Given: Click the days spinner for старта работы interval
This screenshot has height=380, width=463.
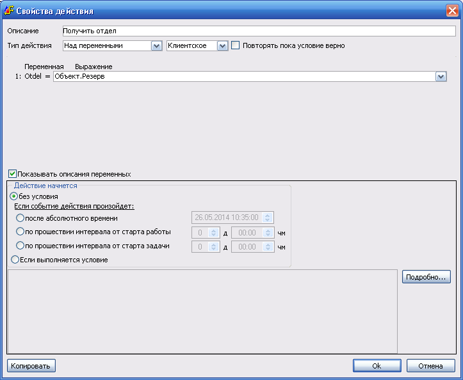Looking at the screenshot, I should click(x=213, y=233).
